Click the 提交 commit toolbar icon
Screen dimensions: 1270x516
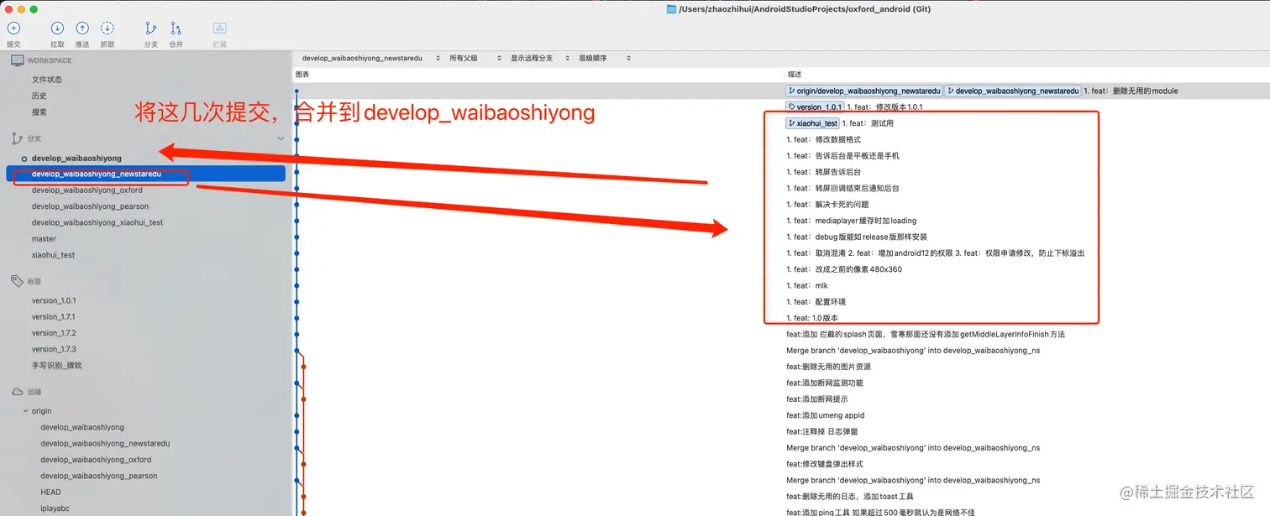click(x=13, y=29)
